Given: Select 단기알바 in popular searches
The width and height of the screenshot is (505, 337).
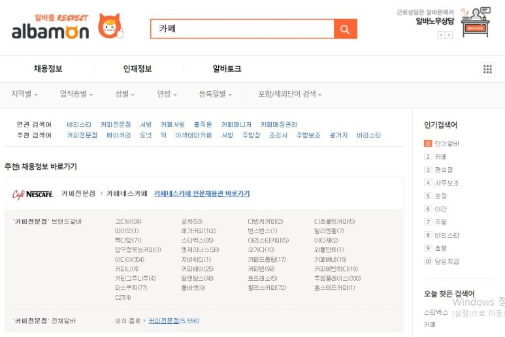Looking at the screenshot, I should tap(447, 144).
